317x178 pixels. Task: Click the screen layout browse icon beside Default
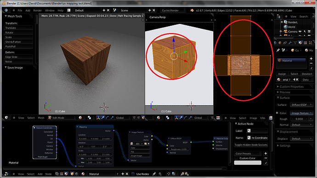pos(69,10)
